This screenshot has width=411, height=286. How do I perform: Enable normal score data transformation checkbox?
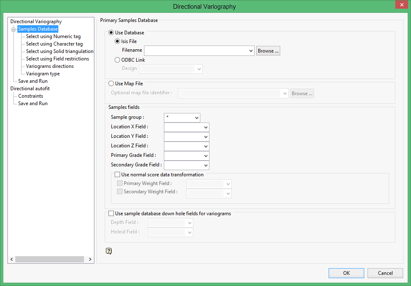118,175
